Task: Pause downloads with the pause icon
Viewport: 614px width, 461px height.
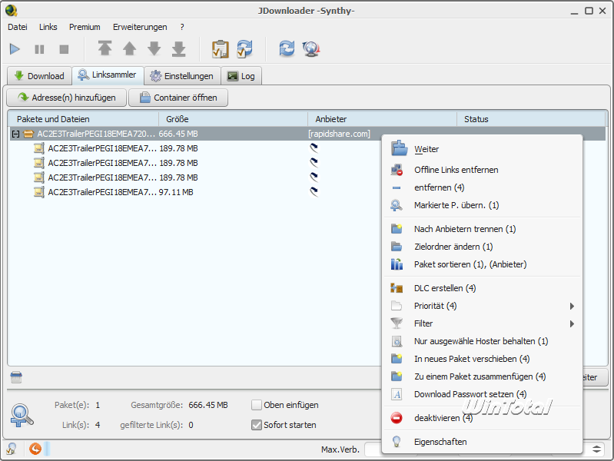Action: tap(39, 49)
